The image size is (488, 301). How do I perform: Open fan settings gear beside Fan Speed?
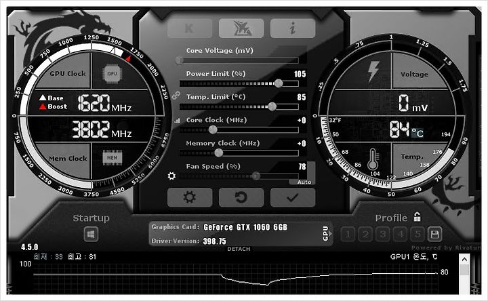[171, 176]
